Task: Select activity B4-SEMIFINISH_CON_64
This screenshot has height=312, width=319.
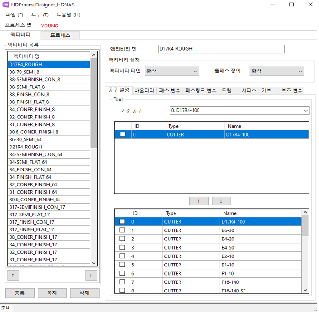Action: tap(49, 154)
